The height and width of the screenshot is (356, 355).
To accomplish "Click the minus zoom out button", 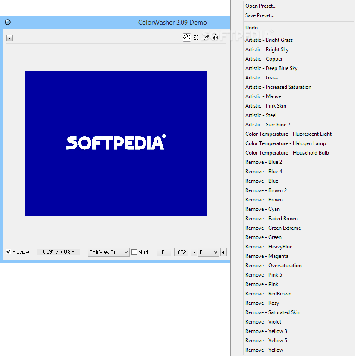I will [194, 252].
